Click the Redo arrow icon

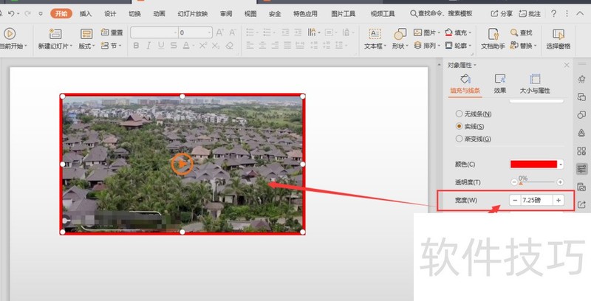(27, 14)
